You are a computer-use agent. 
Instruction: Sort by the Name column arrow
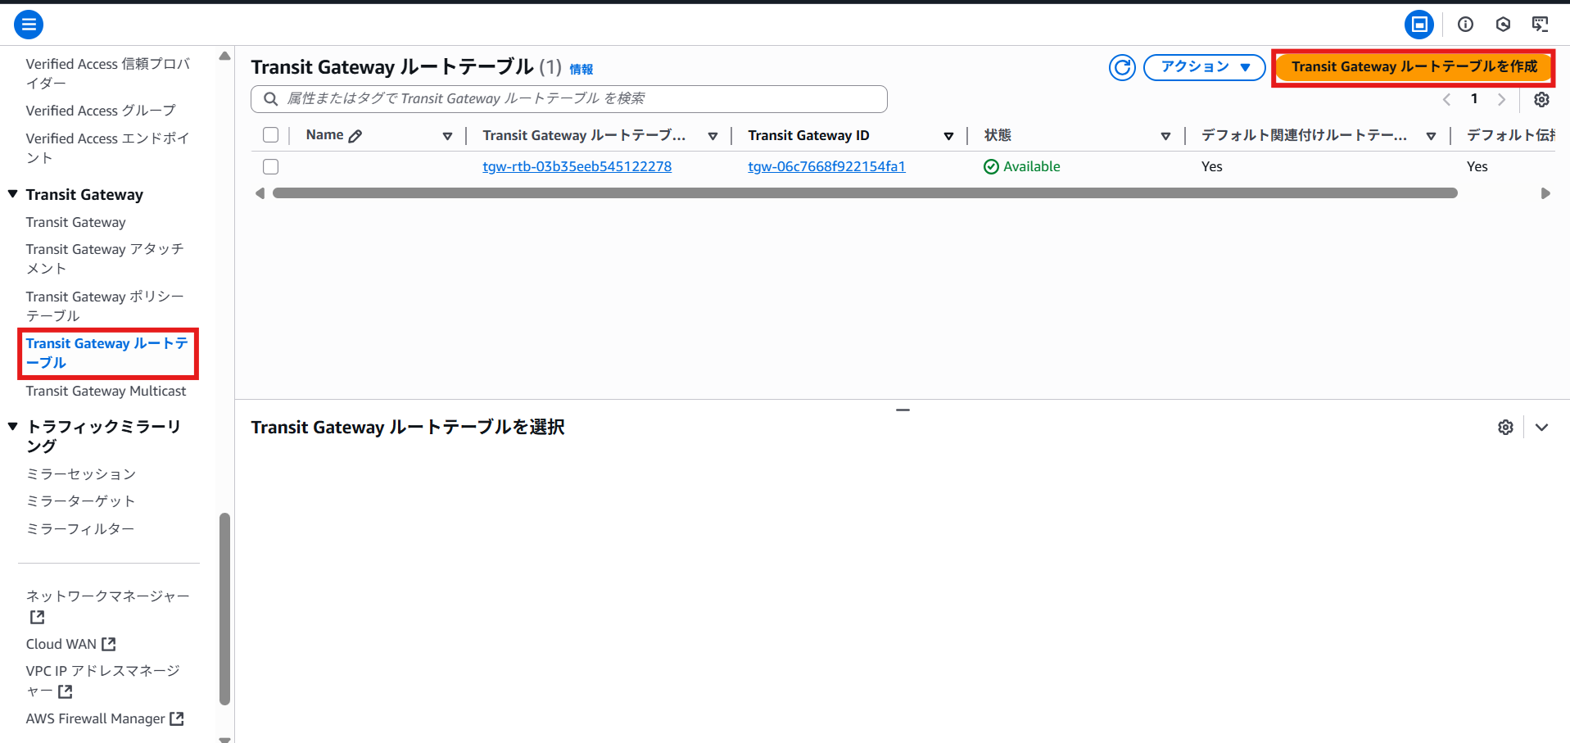click(x=447, y=136)
